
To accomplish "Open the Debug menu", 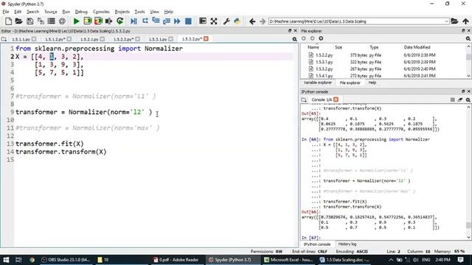I will click(x=81, y=12).
